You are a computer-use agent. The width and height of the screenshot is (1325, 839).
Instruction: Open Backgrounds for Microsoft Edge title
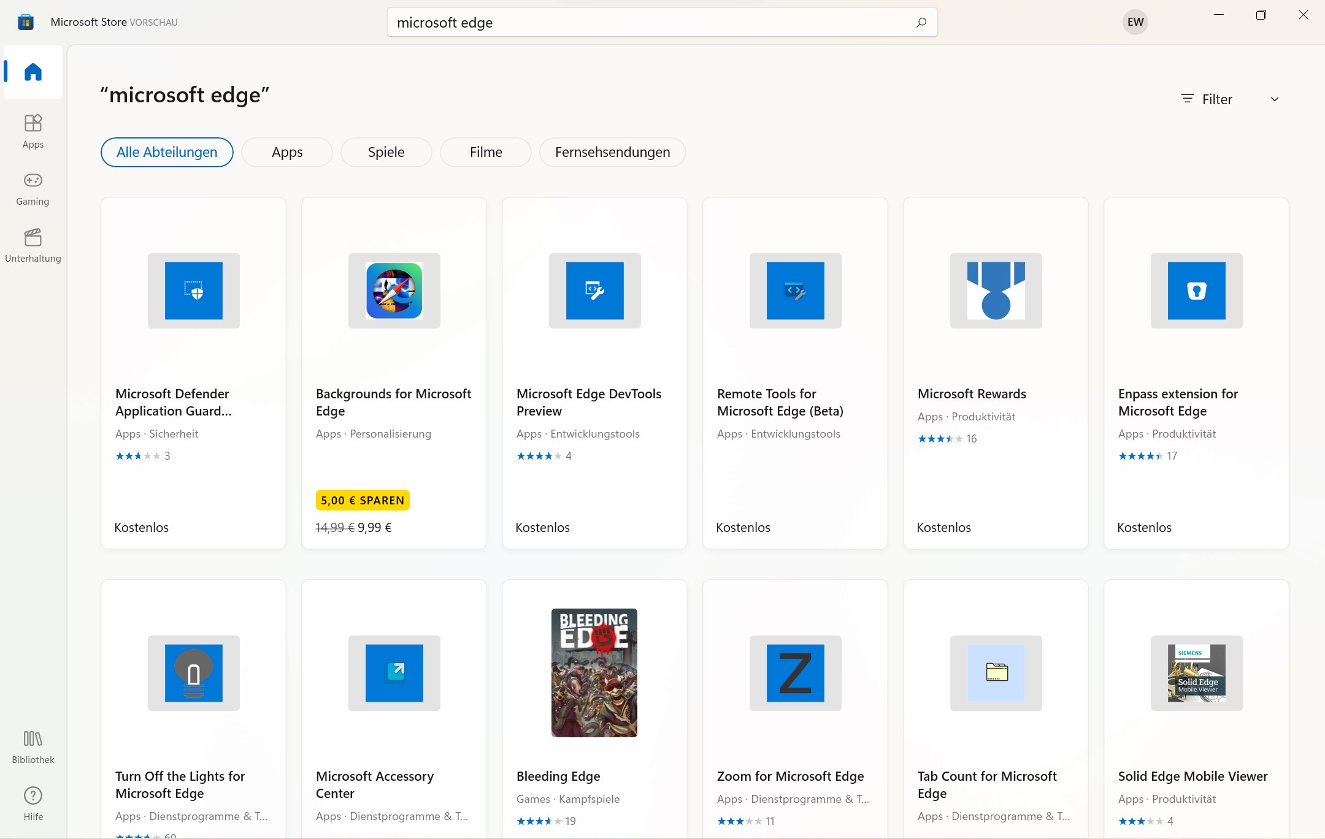click(x=393, y=402)
